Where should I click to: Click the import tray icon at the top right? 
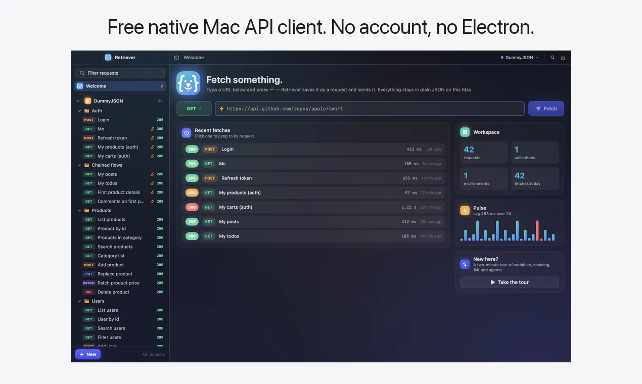(x=563, y=58)
